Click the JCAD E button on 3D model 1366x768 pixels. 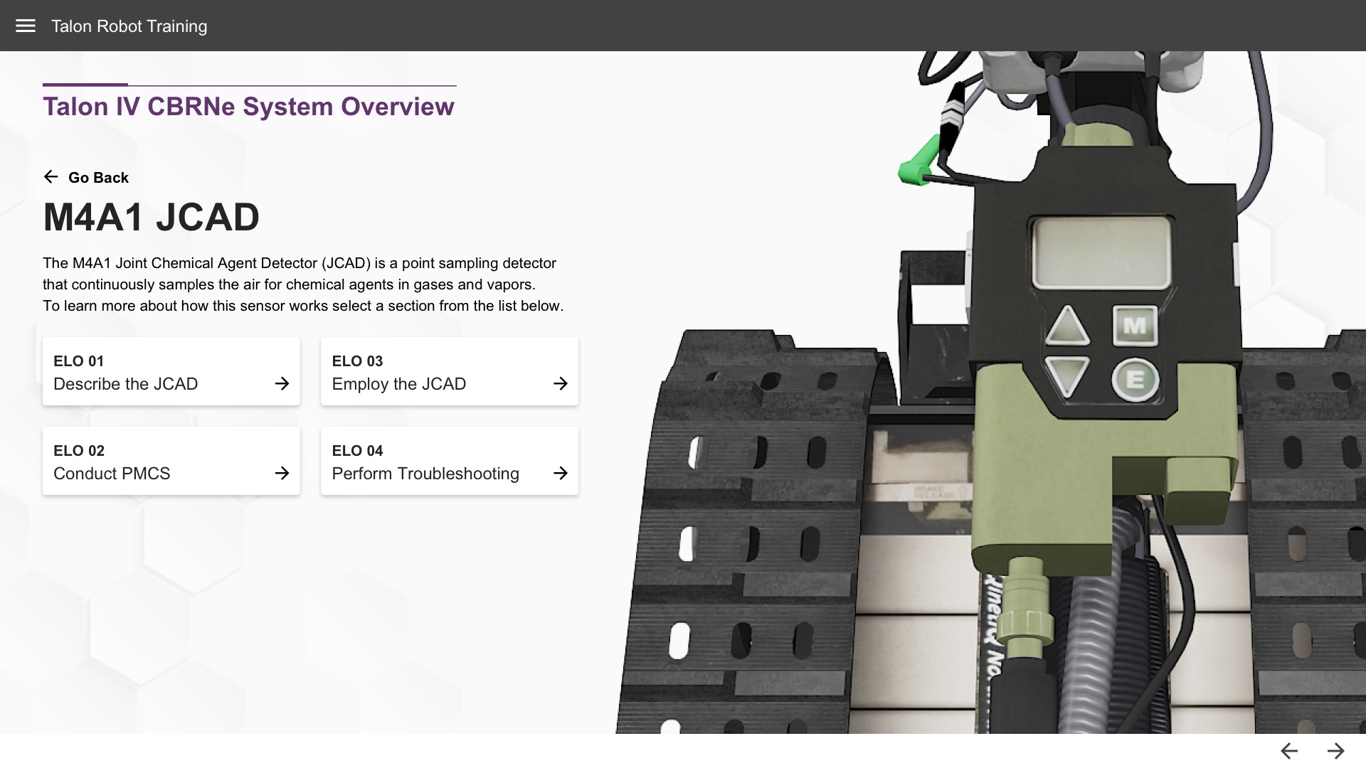coord(1135,380)
